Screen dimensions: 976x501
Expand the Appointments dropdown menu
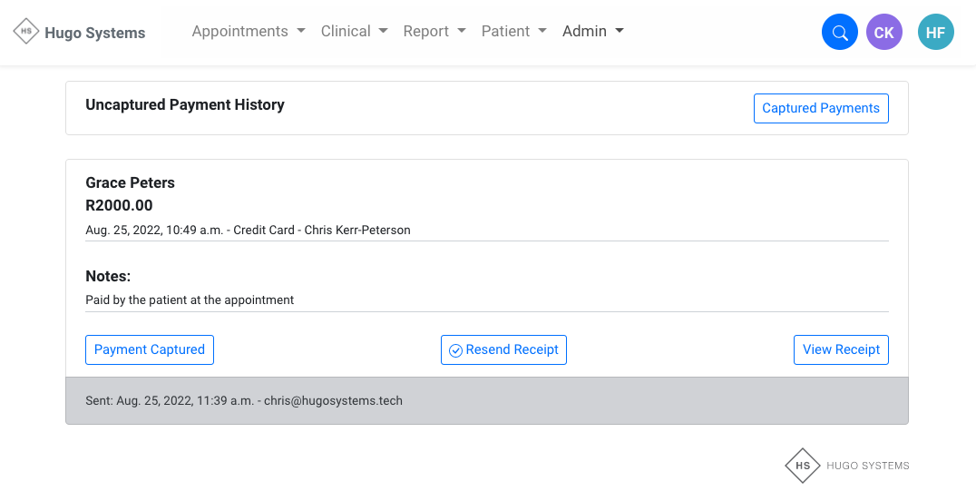point(248,32)
